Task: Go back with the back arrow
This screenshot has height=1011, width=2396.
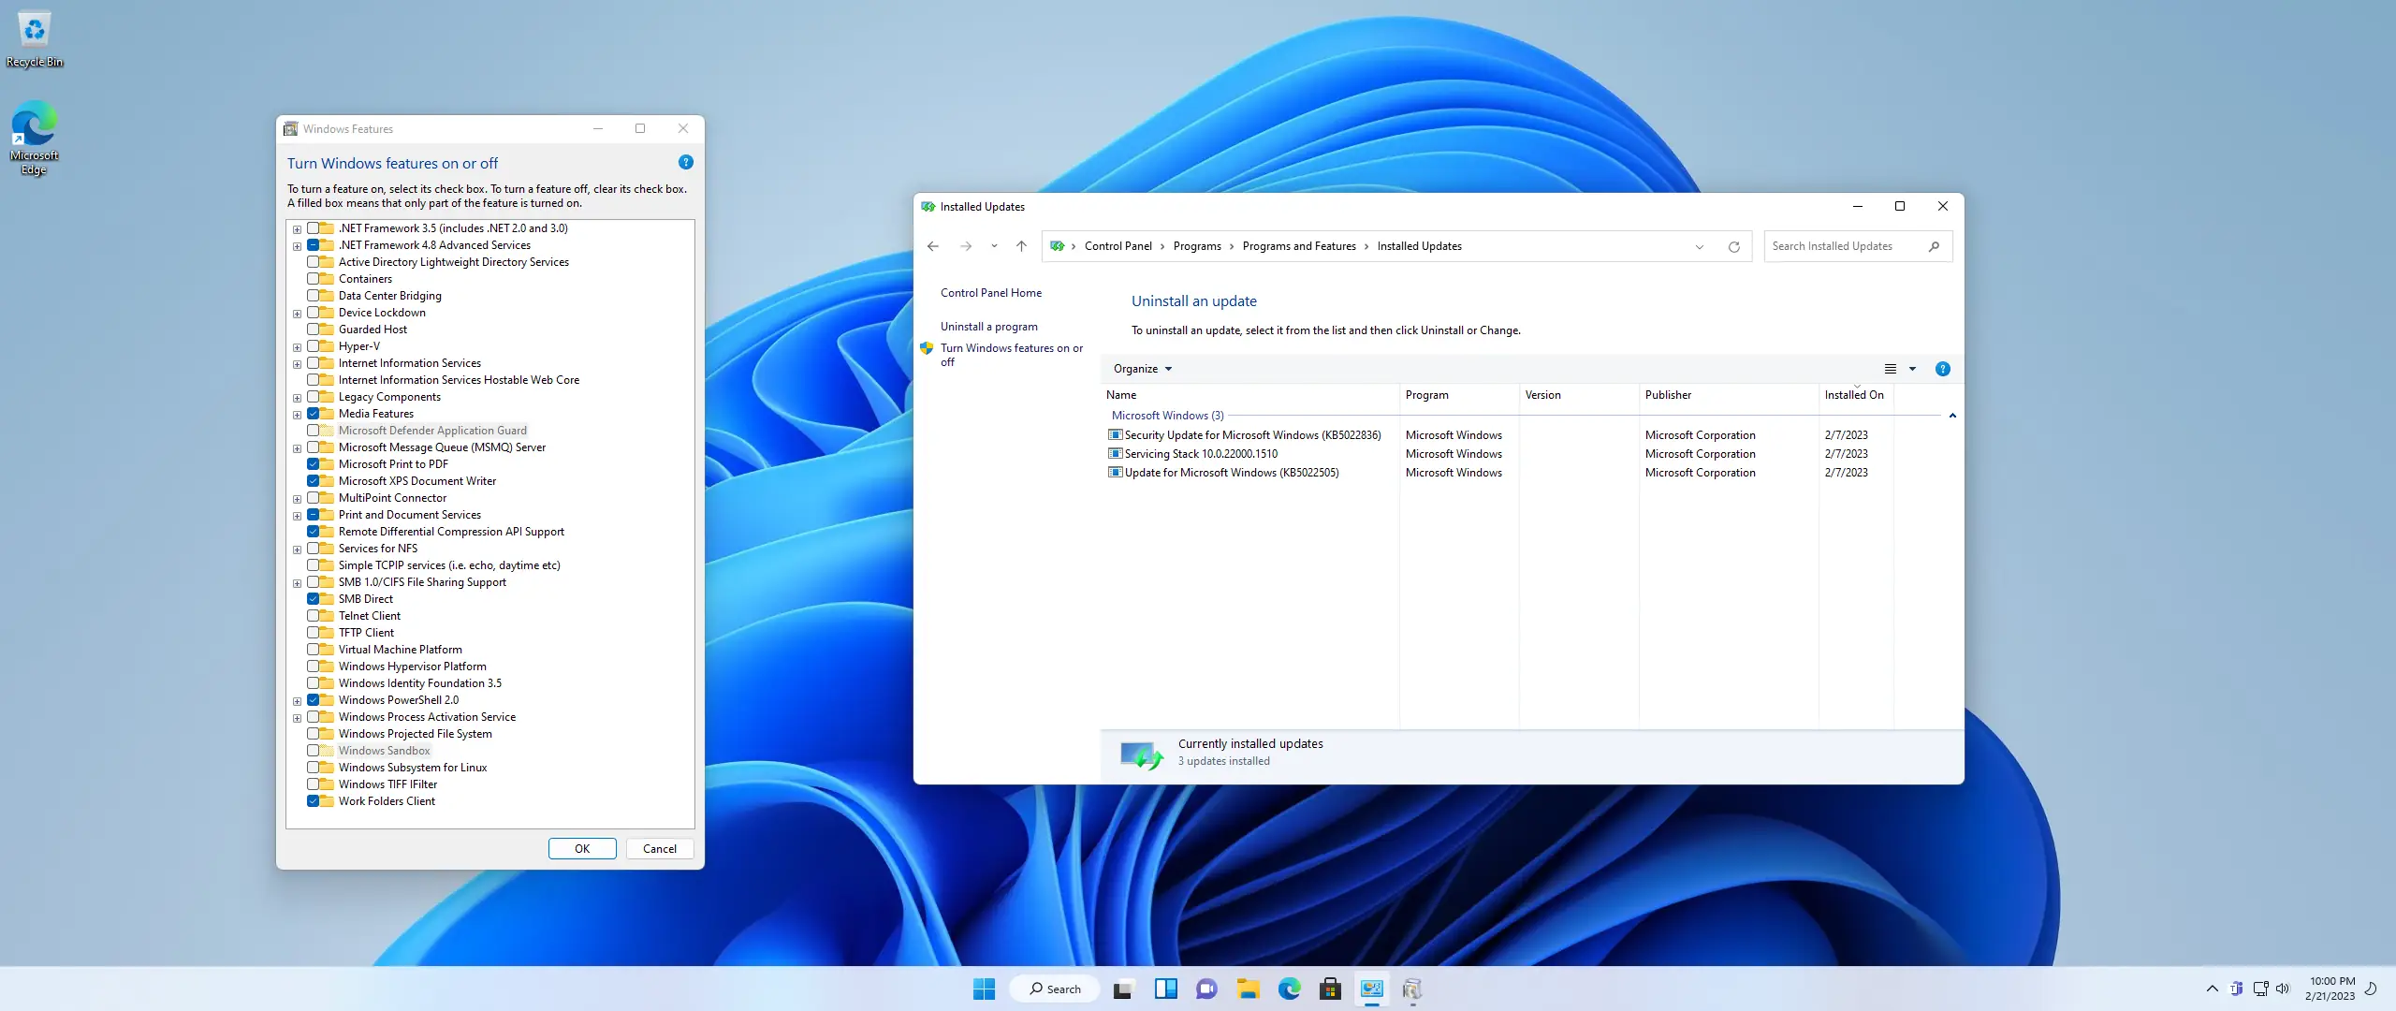Action: [933, 246]
